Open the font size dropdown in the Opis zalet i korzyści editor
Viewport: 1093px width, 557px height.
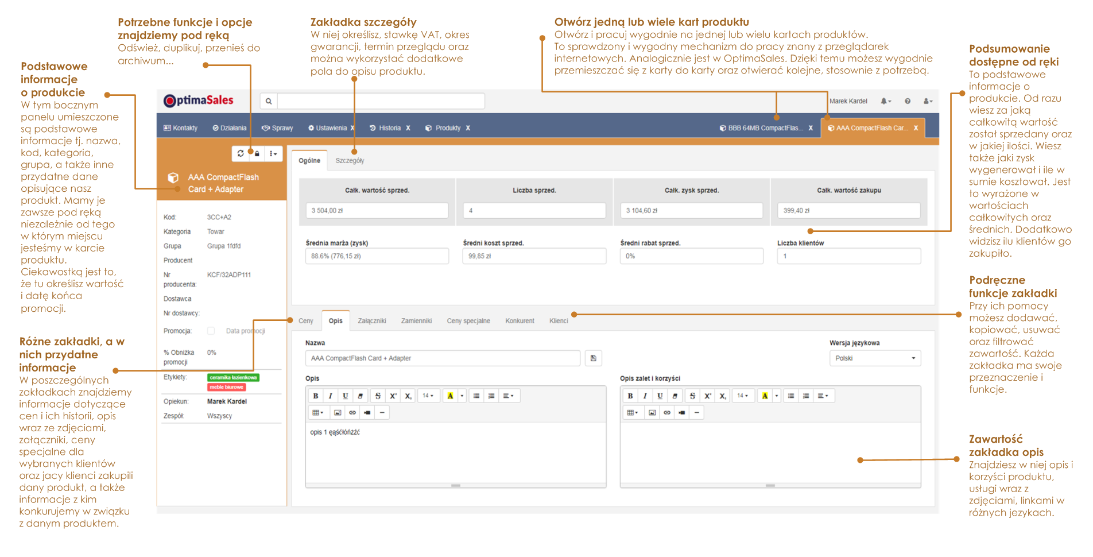(x=743, y=396)
